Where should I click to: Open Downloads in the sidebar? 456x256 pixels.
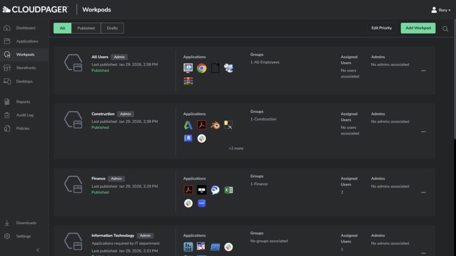point(24,223)
